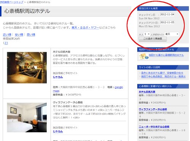Image resolution: width=190 pixels, height=141 pixels.
Task: Open the 大人 guest count dropdown
Action: pos(147,34)
